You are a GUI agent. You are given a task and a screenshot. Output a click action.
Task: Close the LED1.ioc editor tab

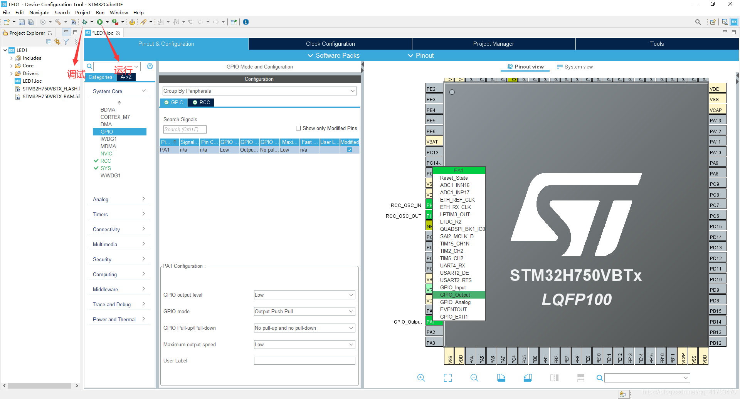[118, 33]
